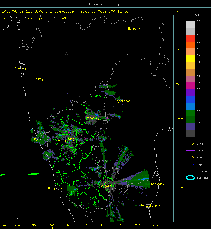Click the 65 dBZ red swatch
This screenshot has width=211, height=229.
[x=190, y=38]
